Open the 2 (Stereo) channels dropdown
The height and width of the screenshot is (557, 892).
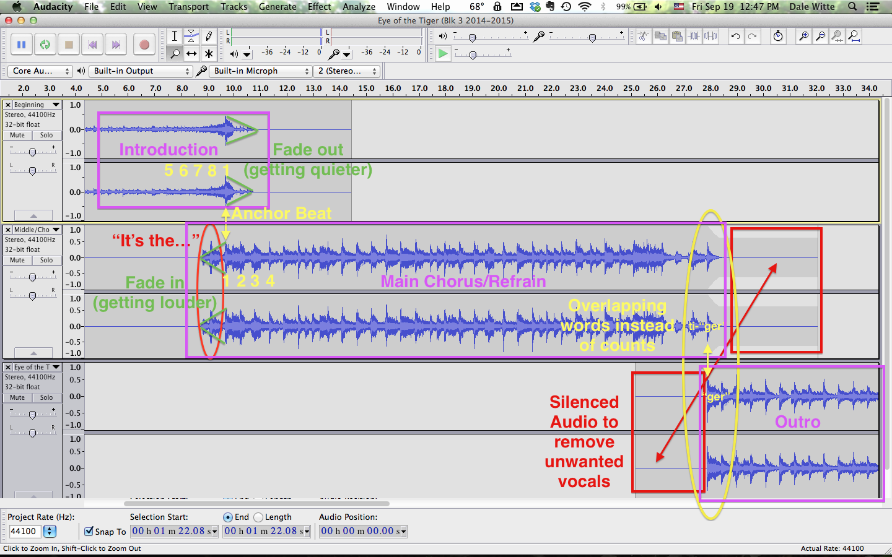347,71
